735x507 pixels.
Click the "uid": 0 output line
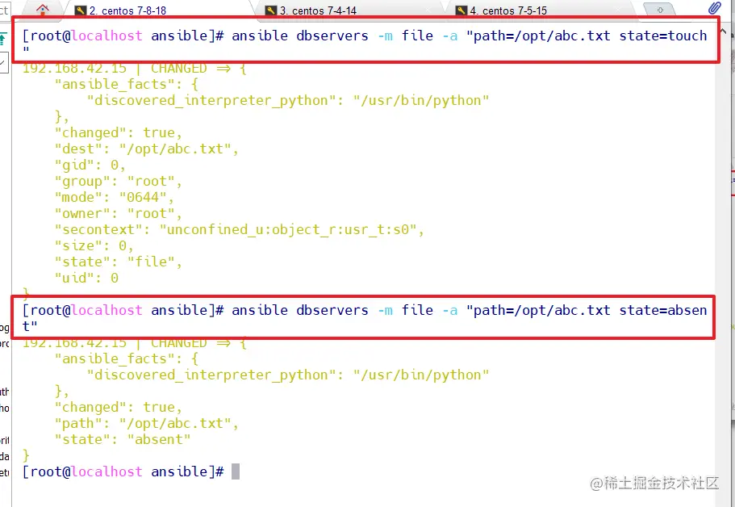pos(86,278)
